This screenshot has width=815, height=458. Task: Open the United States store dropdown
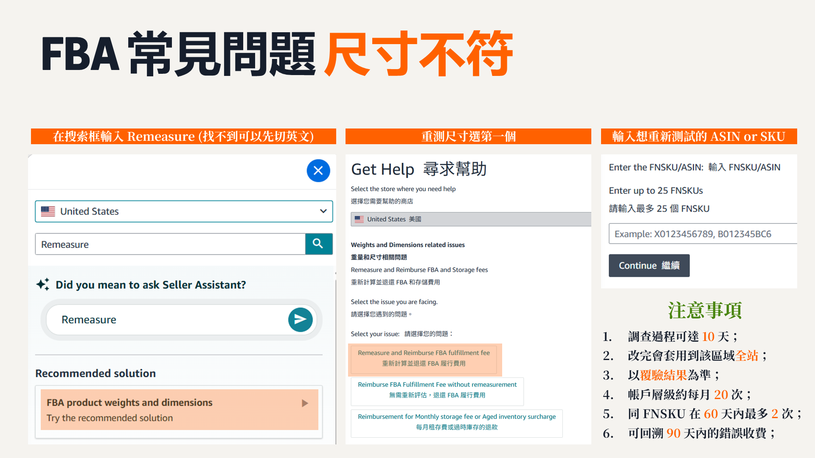coord(184,211)
